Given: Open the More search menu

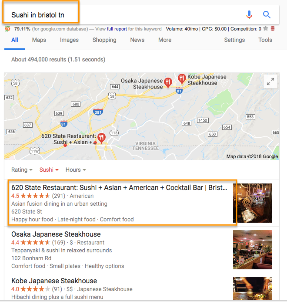Looking at the screenshot, I should pyautogui.click(x=165, y=40).
